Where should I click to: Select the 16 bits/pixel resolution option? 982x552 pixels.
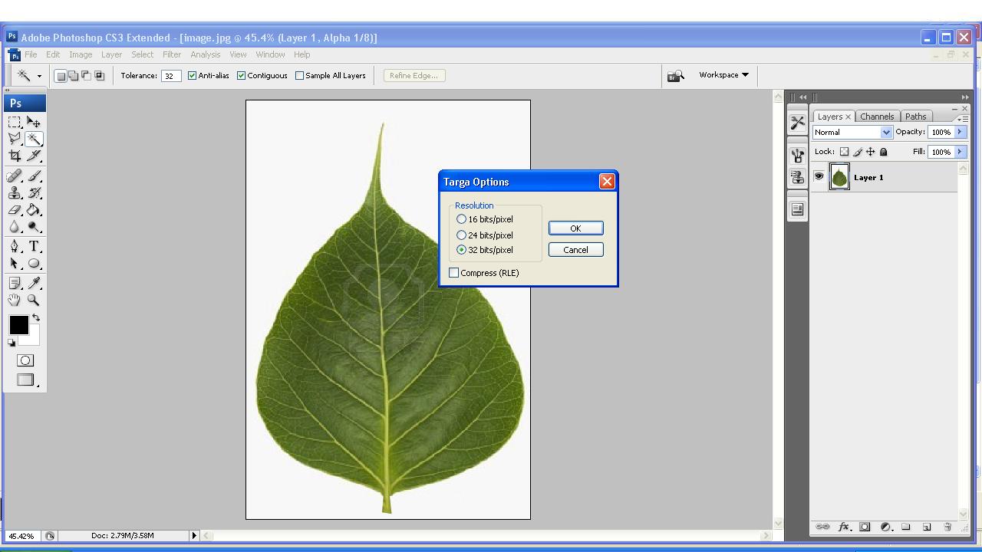(x=461, y=219)
